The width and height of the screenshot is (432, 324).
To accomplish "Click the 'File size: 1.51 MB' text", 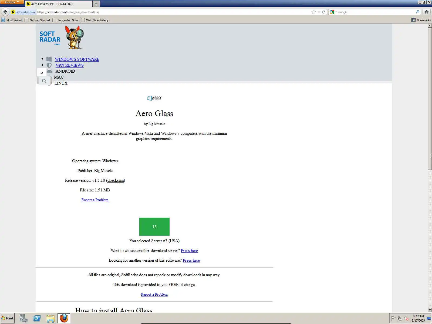I will (x=95, y=190).
